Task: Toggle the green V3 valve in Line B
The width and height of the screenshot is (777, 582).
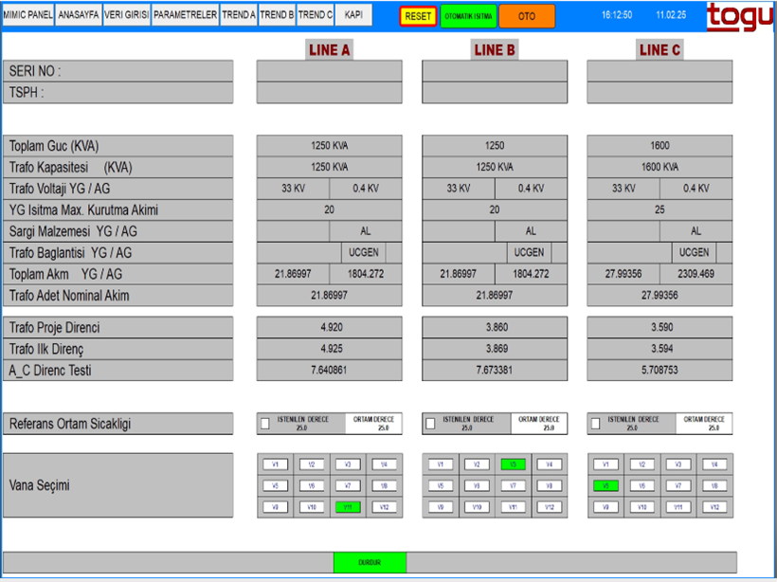Action: pyautogui.click(x=513, y=464)
